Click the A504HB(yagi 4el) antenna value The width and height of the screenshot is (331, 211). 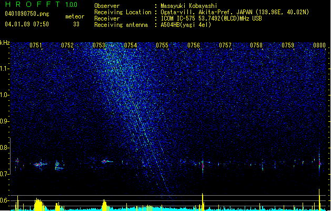(186, 25)
